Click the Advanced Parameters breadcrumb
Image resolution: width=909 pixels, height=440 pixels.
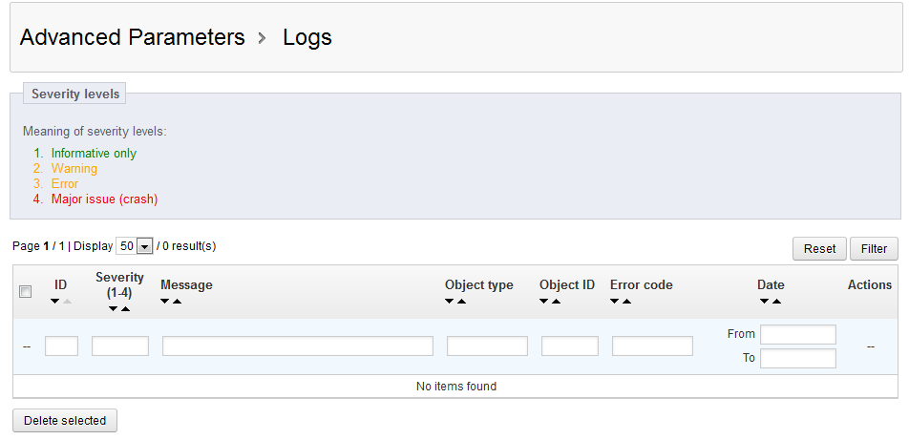[132, 37]
